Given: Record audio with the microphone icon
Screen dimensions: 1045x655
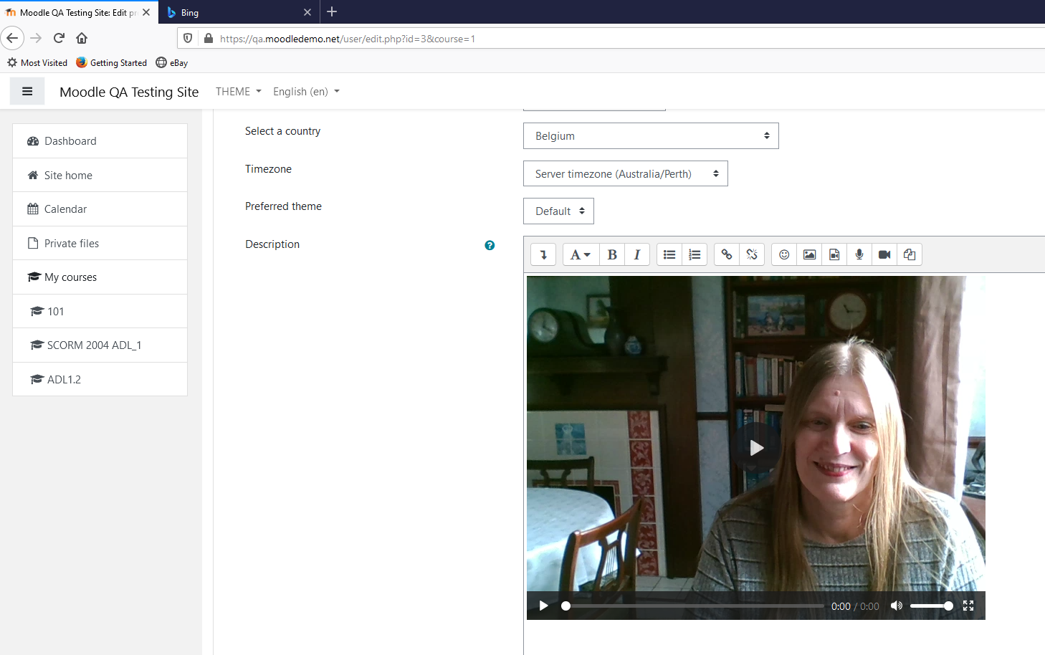Looking at the screenshot, I should tap(859, 254).
